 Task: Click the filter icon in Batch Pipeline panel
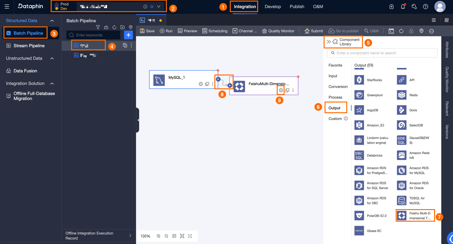tap(98, 27)
